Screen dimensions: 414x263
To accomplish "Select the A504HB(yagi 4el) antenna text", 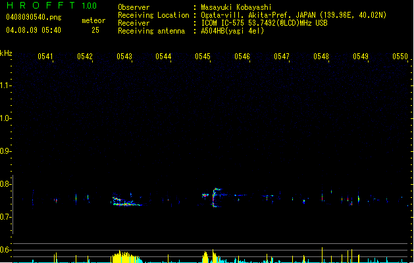I will (x=232, y=31).
